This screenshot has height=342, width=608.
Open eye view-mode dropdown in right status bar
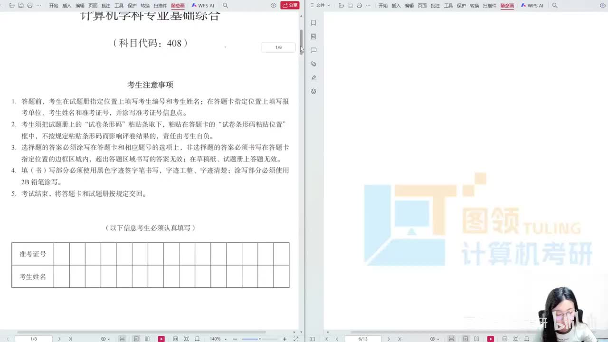[x=434, y=339]
